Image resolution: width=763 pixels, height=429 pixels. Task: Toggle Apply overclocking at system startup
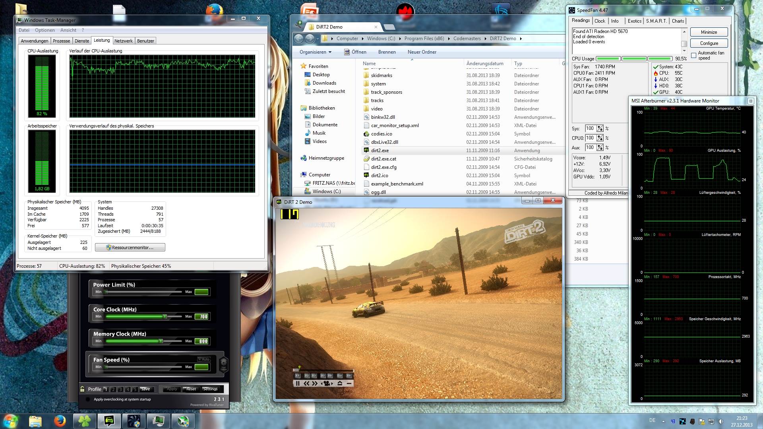88,400
